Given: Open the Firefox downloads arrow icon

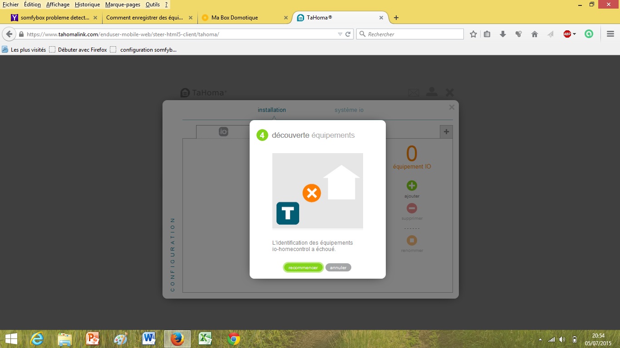Looking at the screenshot, I should point(503,34).
